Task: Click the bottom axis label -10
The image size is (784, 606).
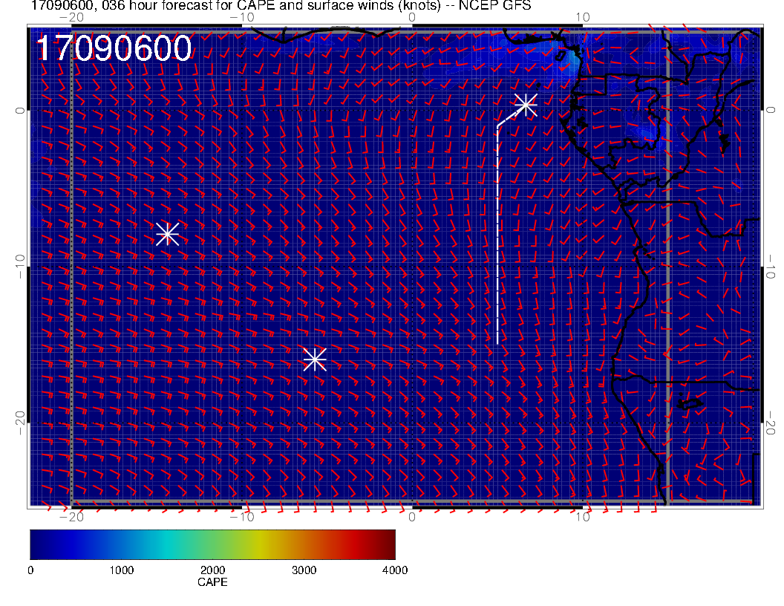Action: tap(242, 517)
